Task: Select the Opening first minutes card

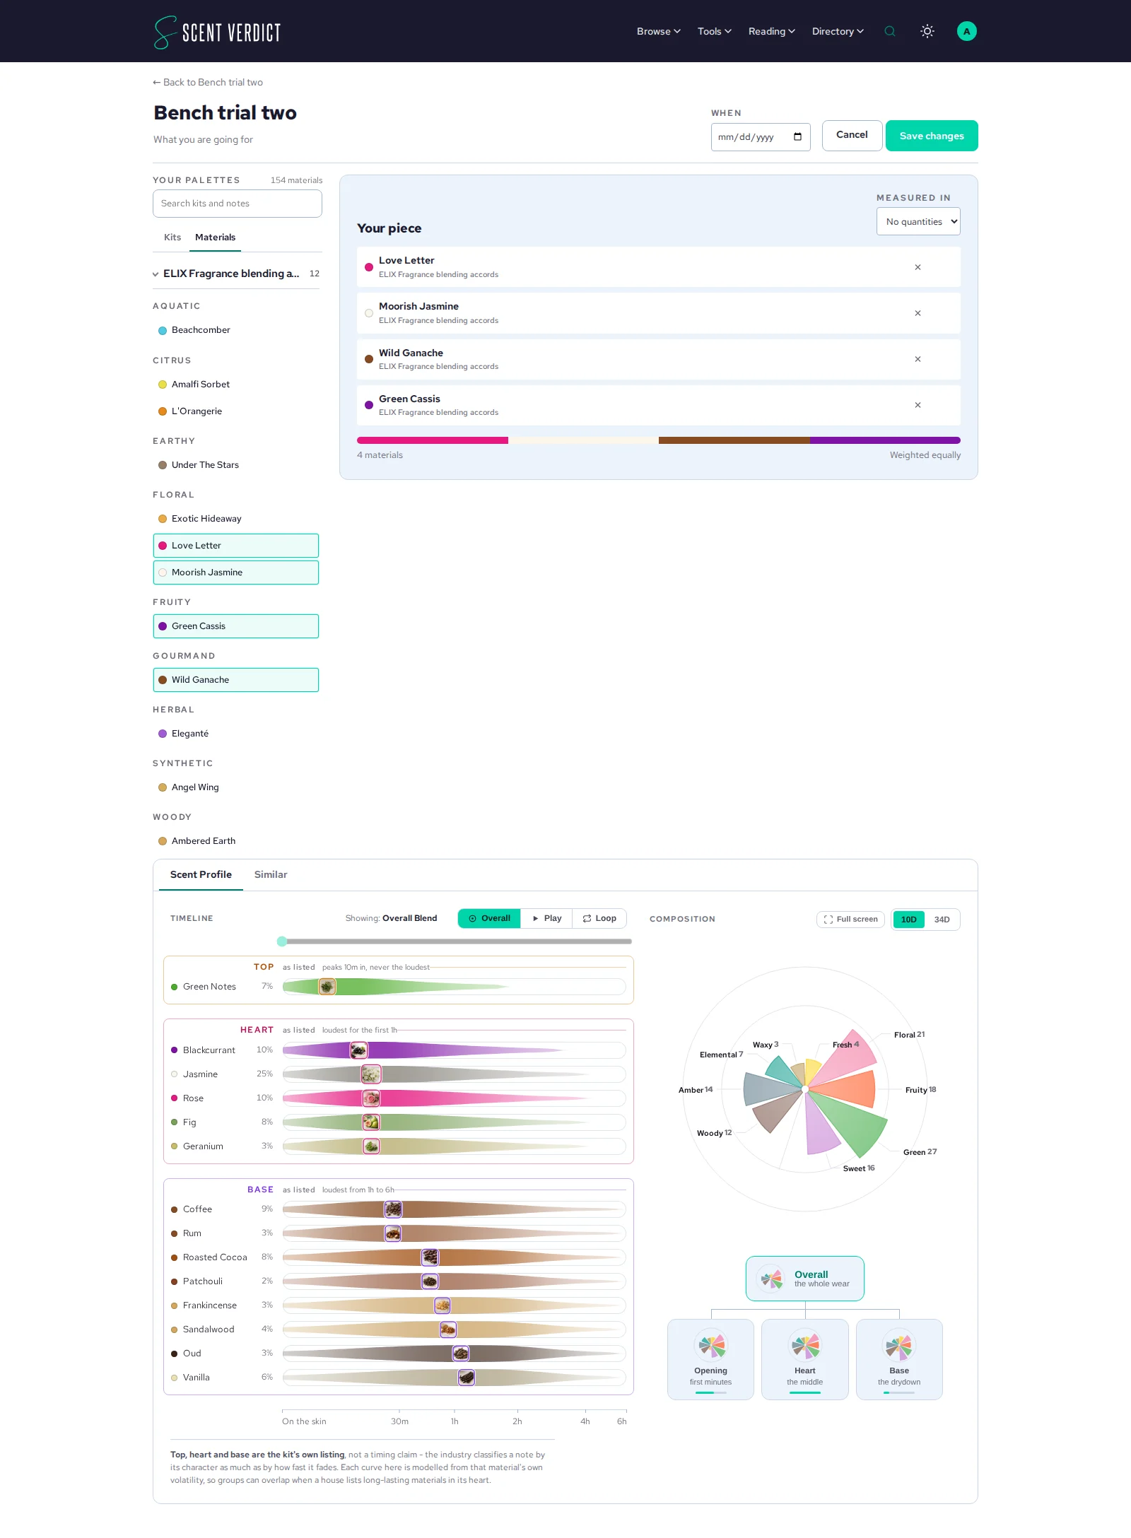Action: (710, 1359)
